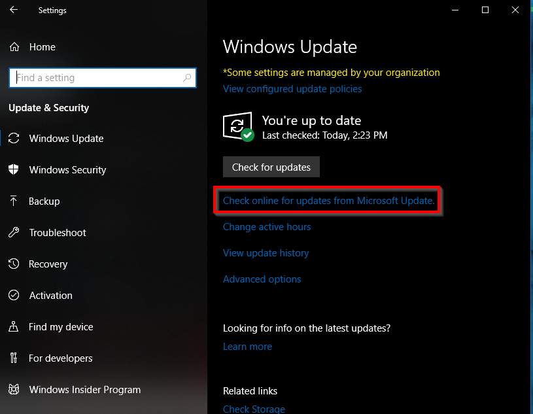The width and height of the screenshot is (533, 414).
Task: Click the Backup upward arrow icon
Action: 14,201
